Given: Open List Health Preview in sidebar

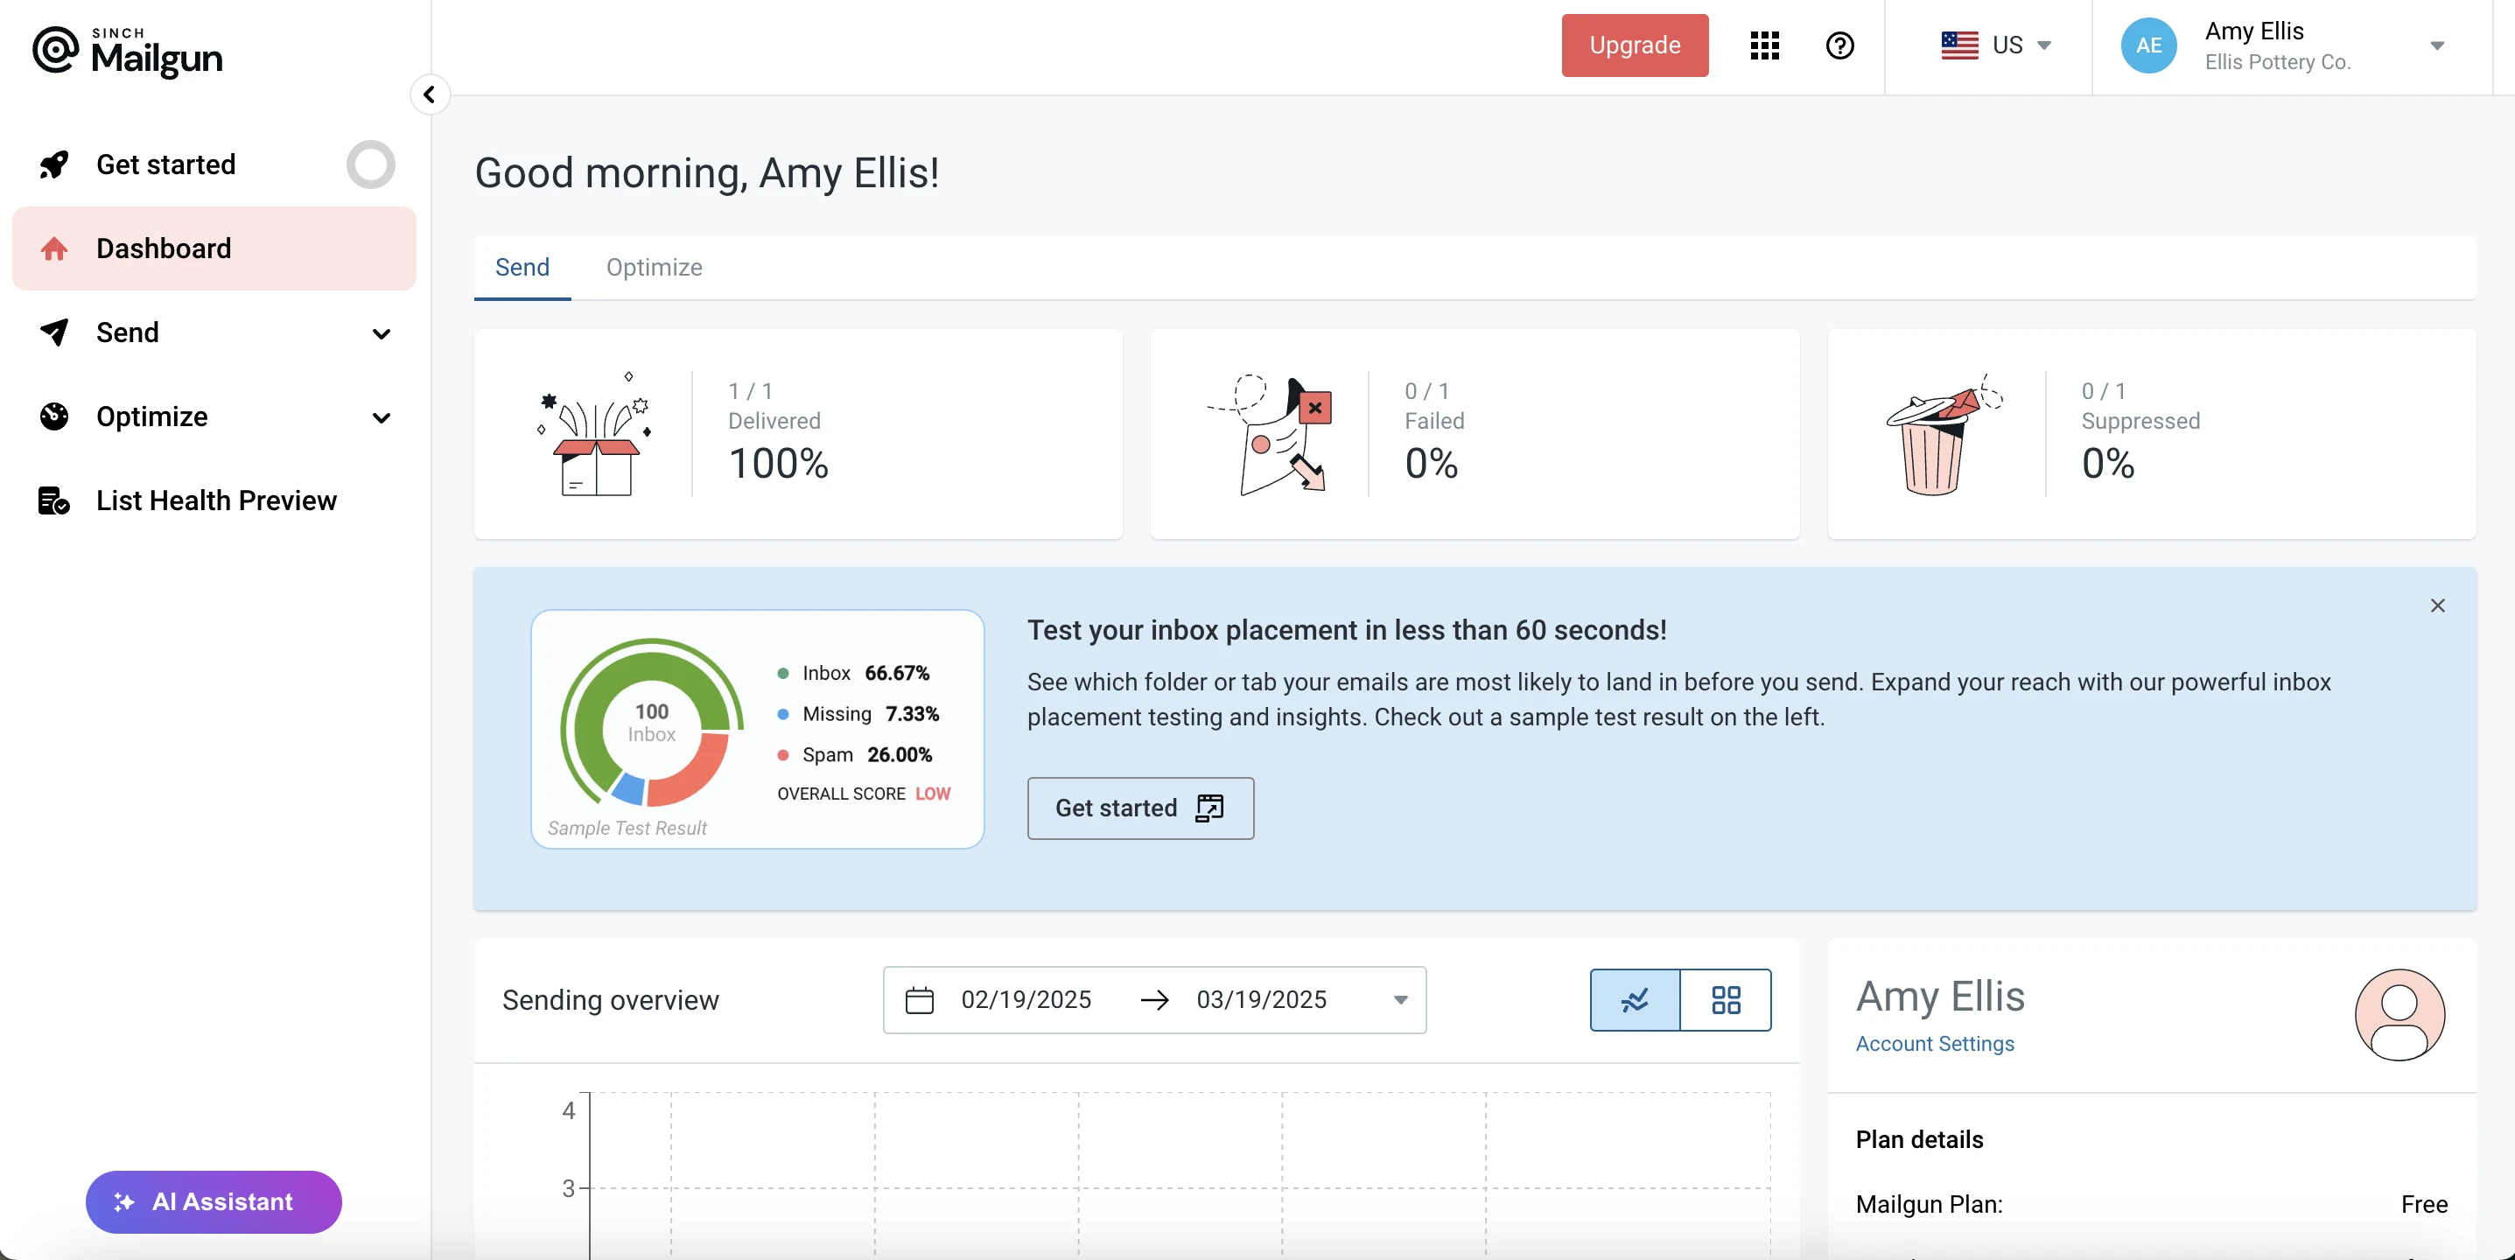Looking at the screenshot, I should pyautogui.click(x=216, y=500).
